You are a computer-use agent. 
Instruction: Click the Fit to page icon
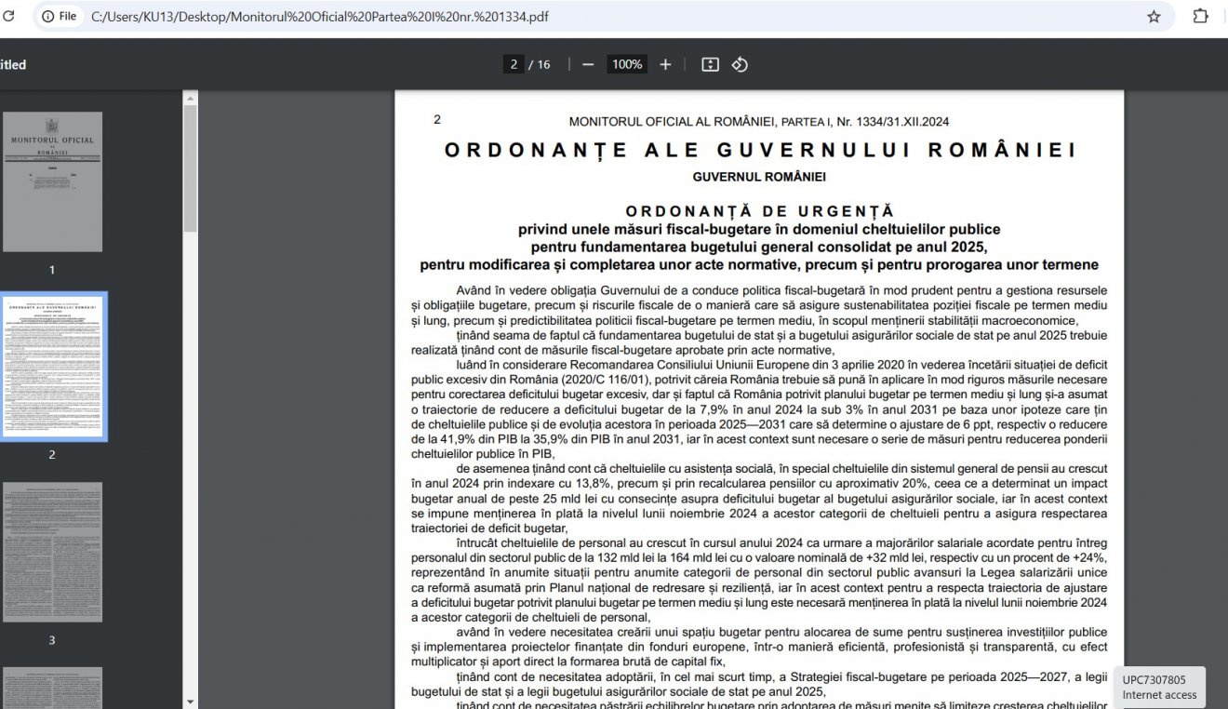click(x=710, y=64)
